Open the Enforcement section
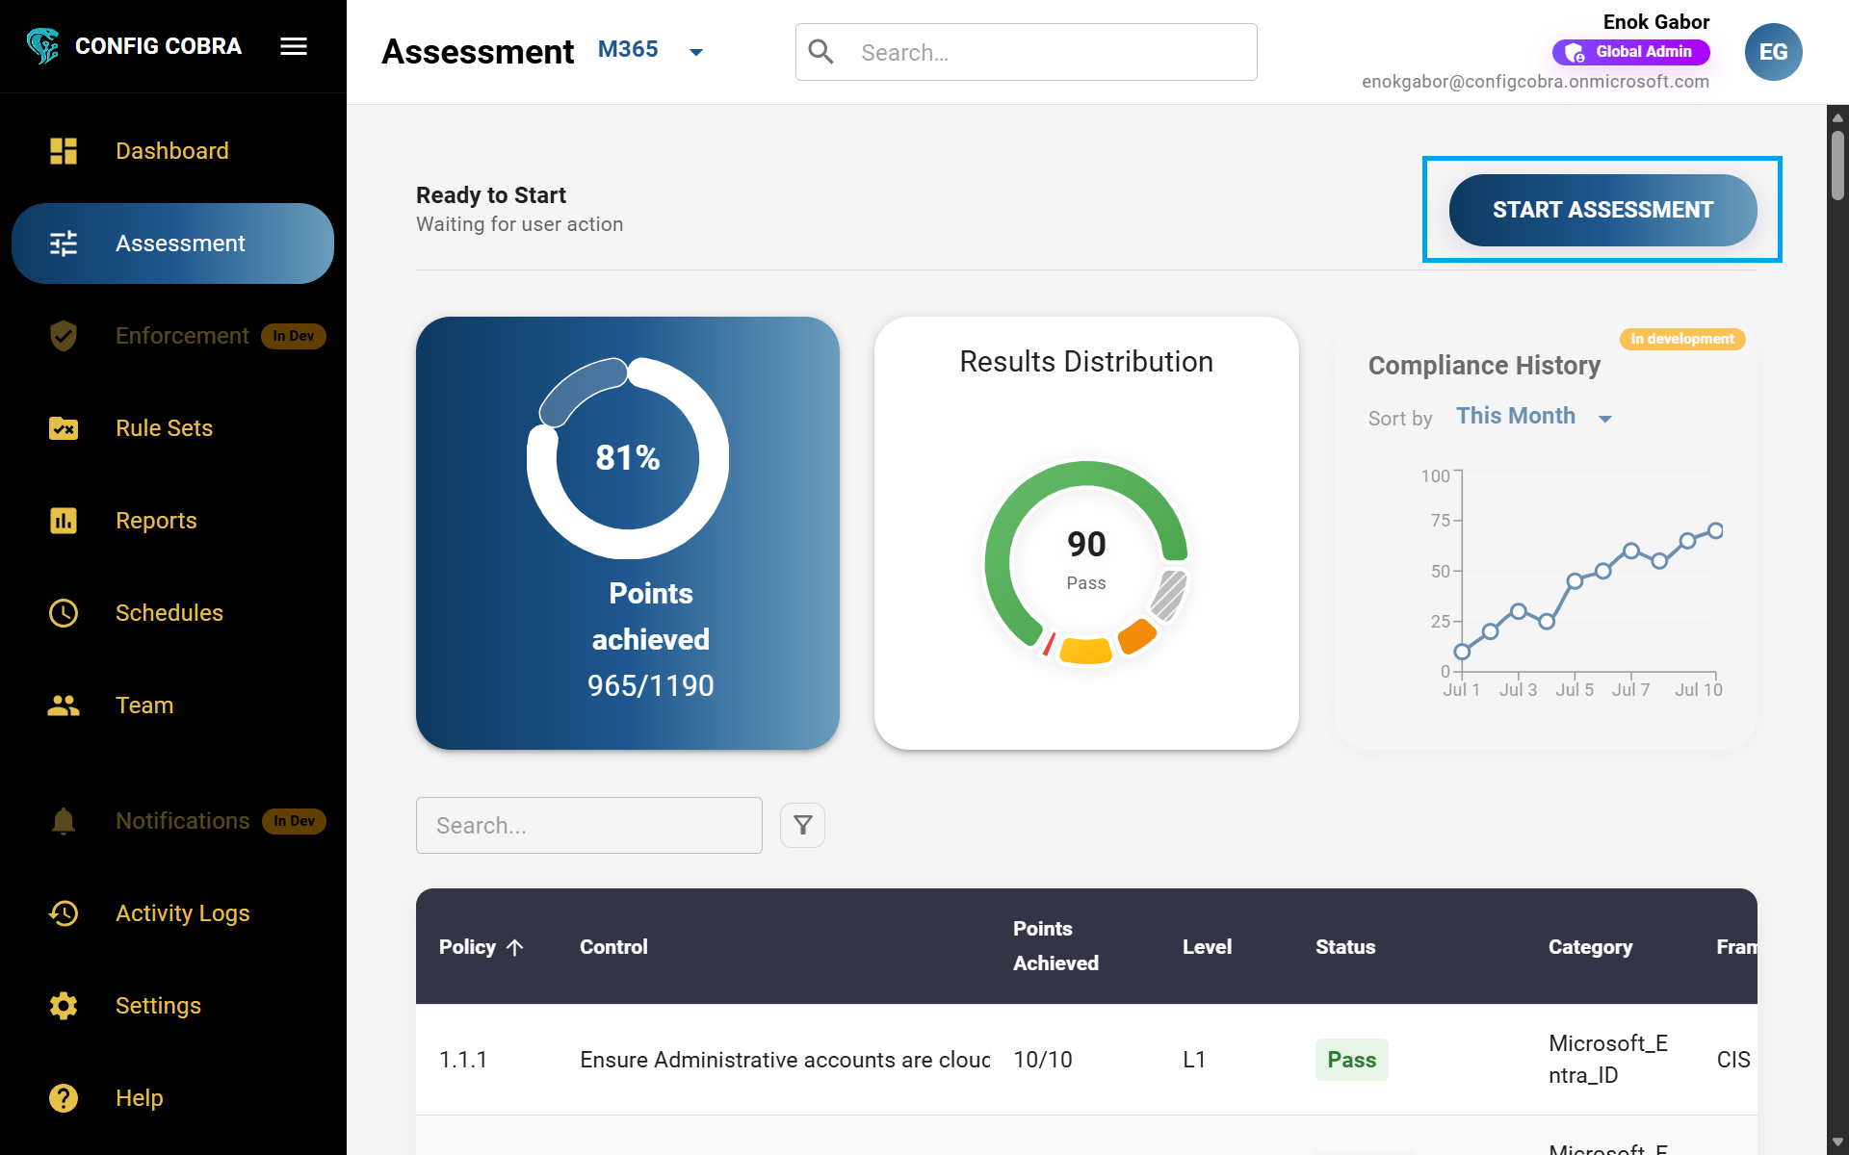Image resolution: width=1849 pixels, height=1155 pixels. coord(182,336)
